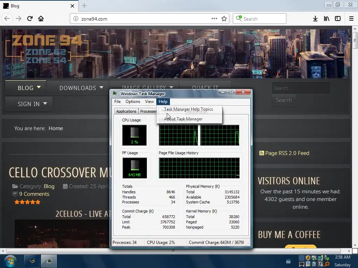Select the Blog browser tab
The image size is (358, 268).
39,6
